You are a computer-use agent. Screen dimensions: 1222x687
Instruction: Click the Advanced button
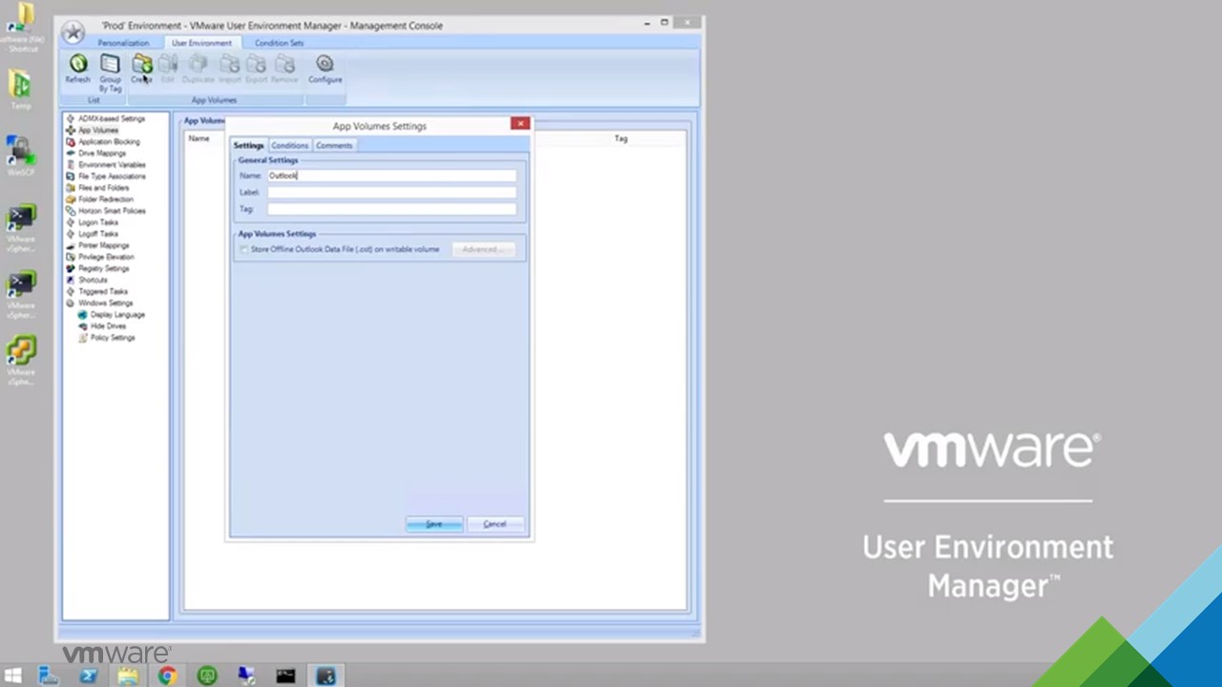pos(483,249)
